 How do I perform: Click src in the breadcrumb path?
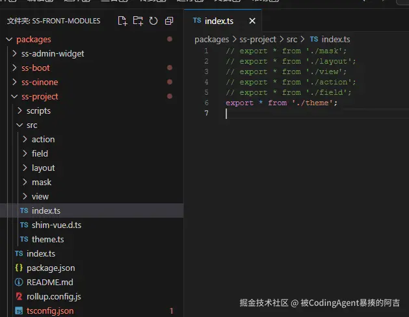pyautogui.click(x=292, y=40)
